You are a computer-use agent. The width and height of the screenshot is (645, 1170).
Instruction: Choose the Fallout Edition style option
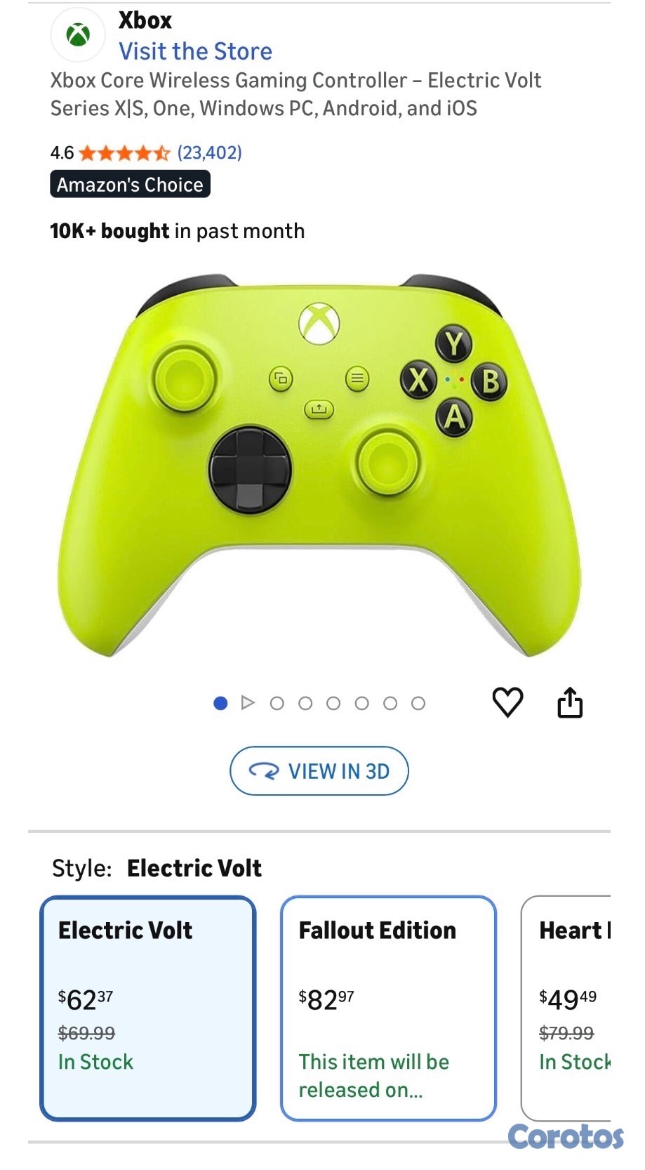point(388,1008)
